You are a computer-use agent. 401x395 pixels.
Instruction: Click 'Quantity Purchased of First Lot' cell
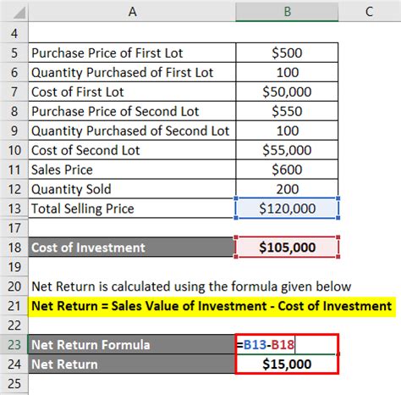(x=132, y=72)
